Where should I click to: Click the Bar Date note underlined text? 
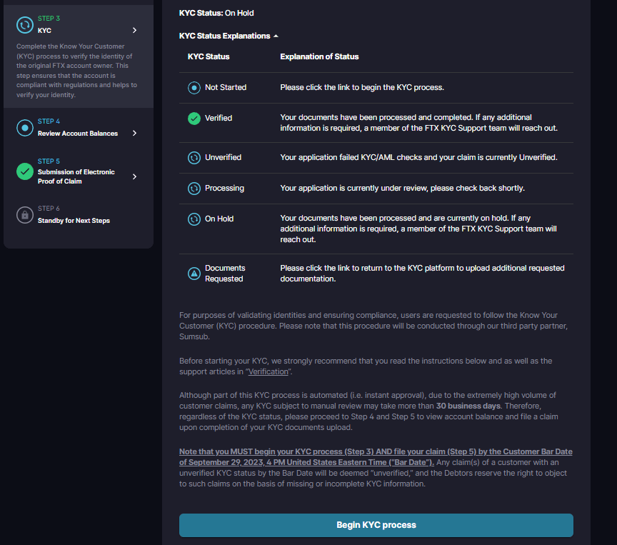click(376, 457)
